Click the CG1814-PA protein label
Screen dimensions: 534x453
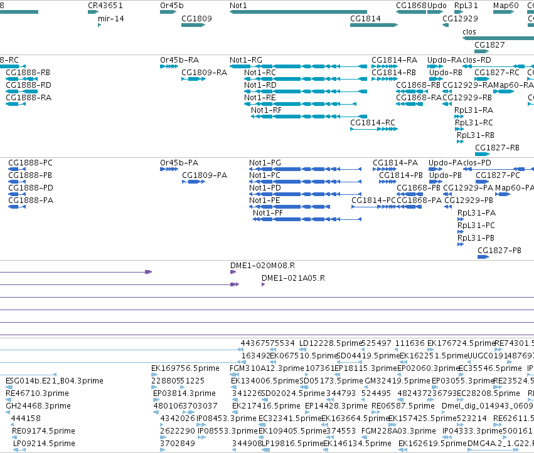(395, 162)
